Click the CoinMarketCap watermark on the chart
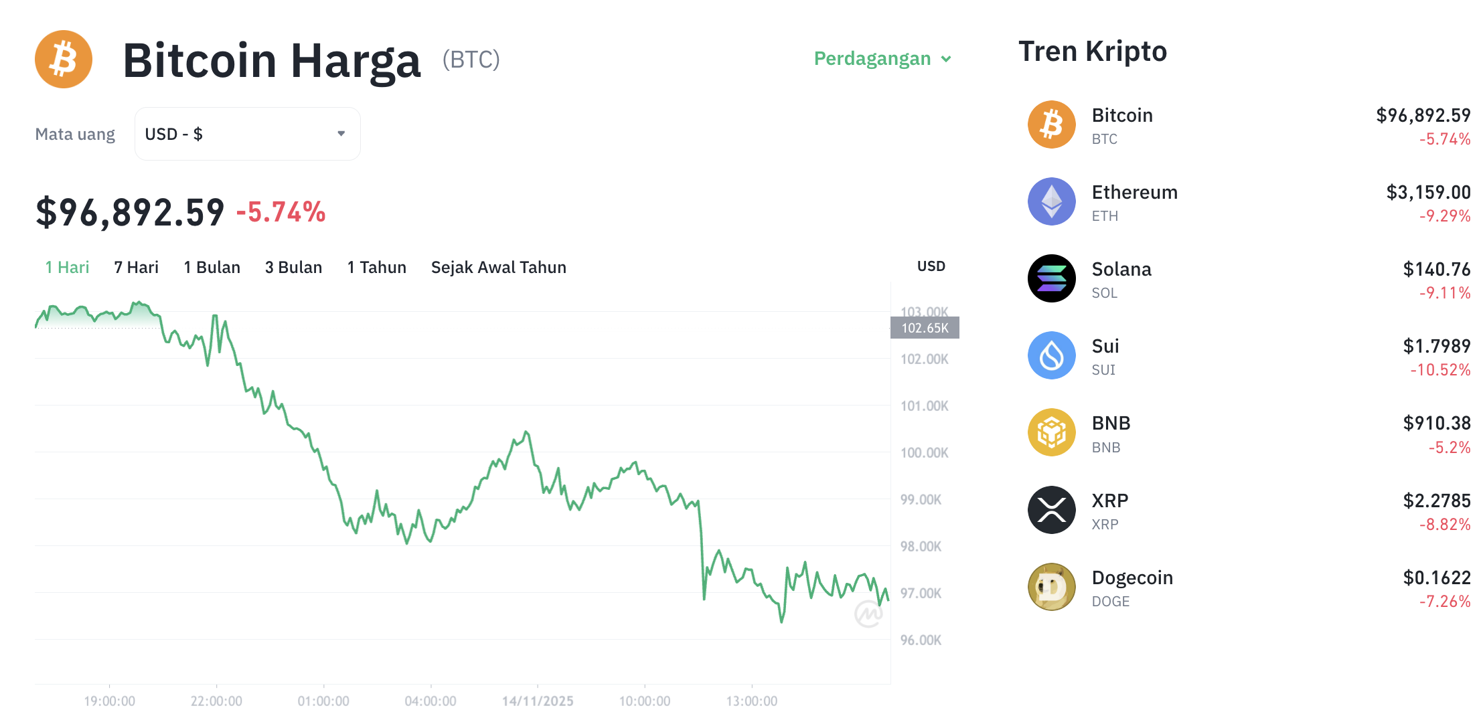Image resolution: width=1481 pixels, height=712 pixels. [868, 612]
